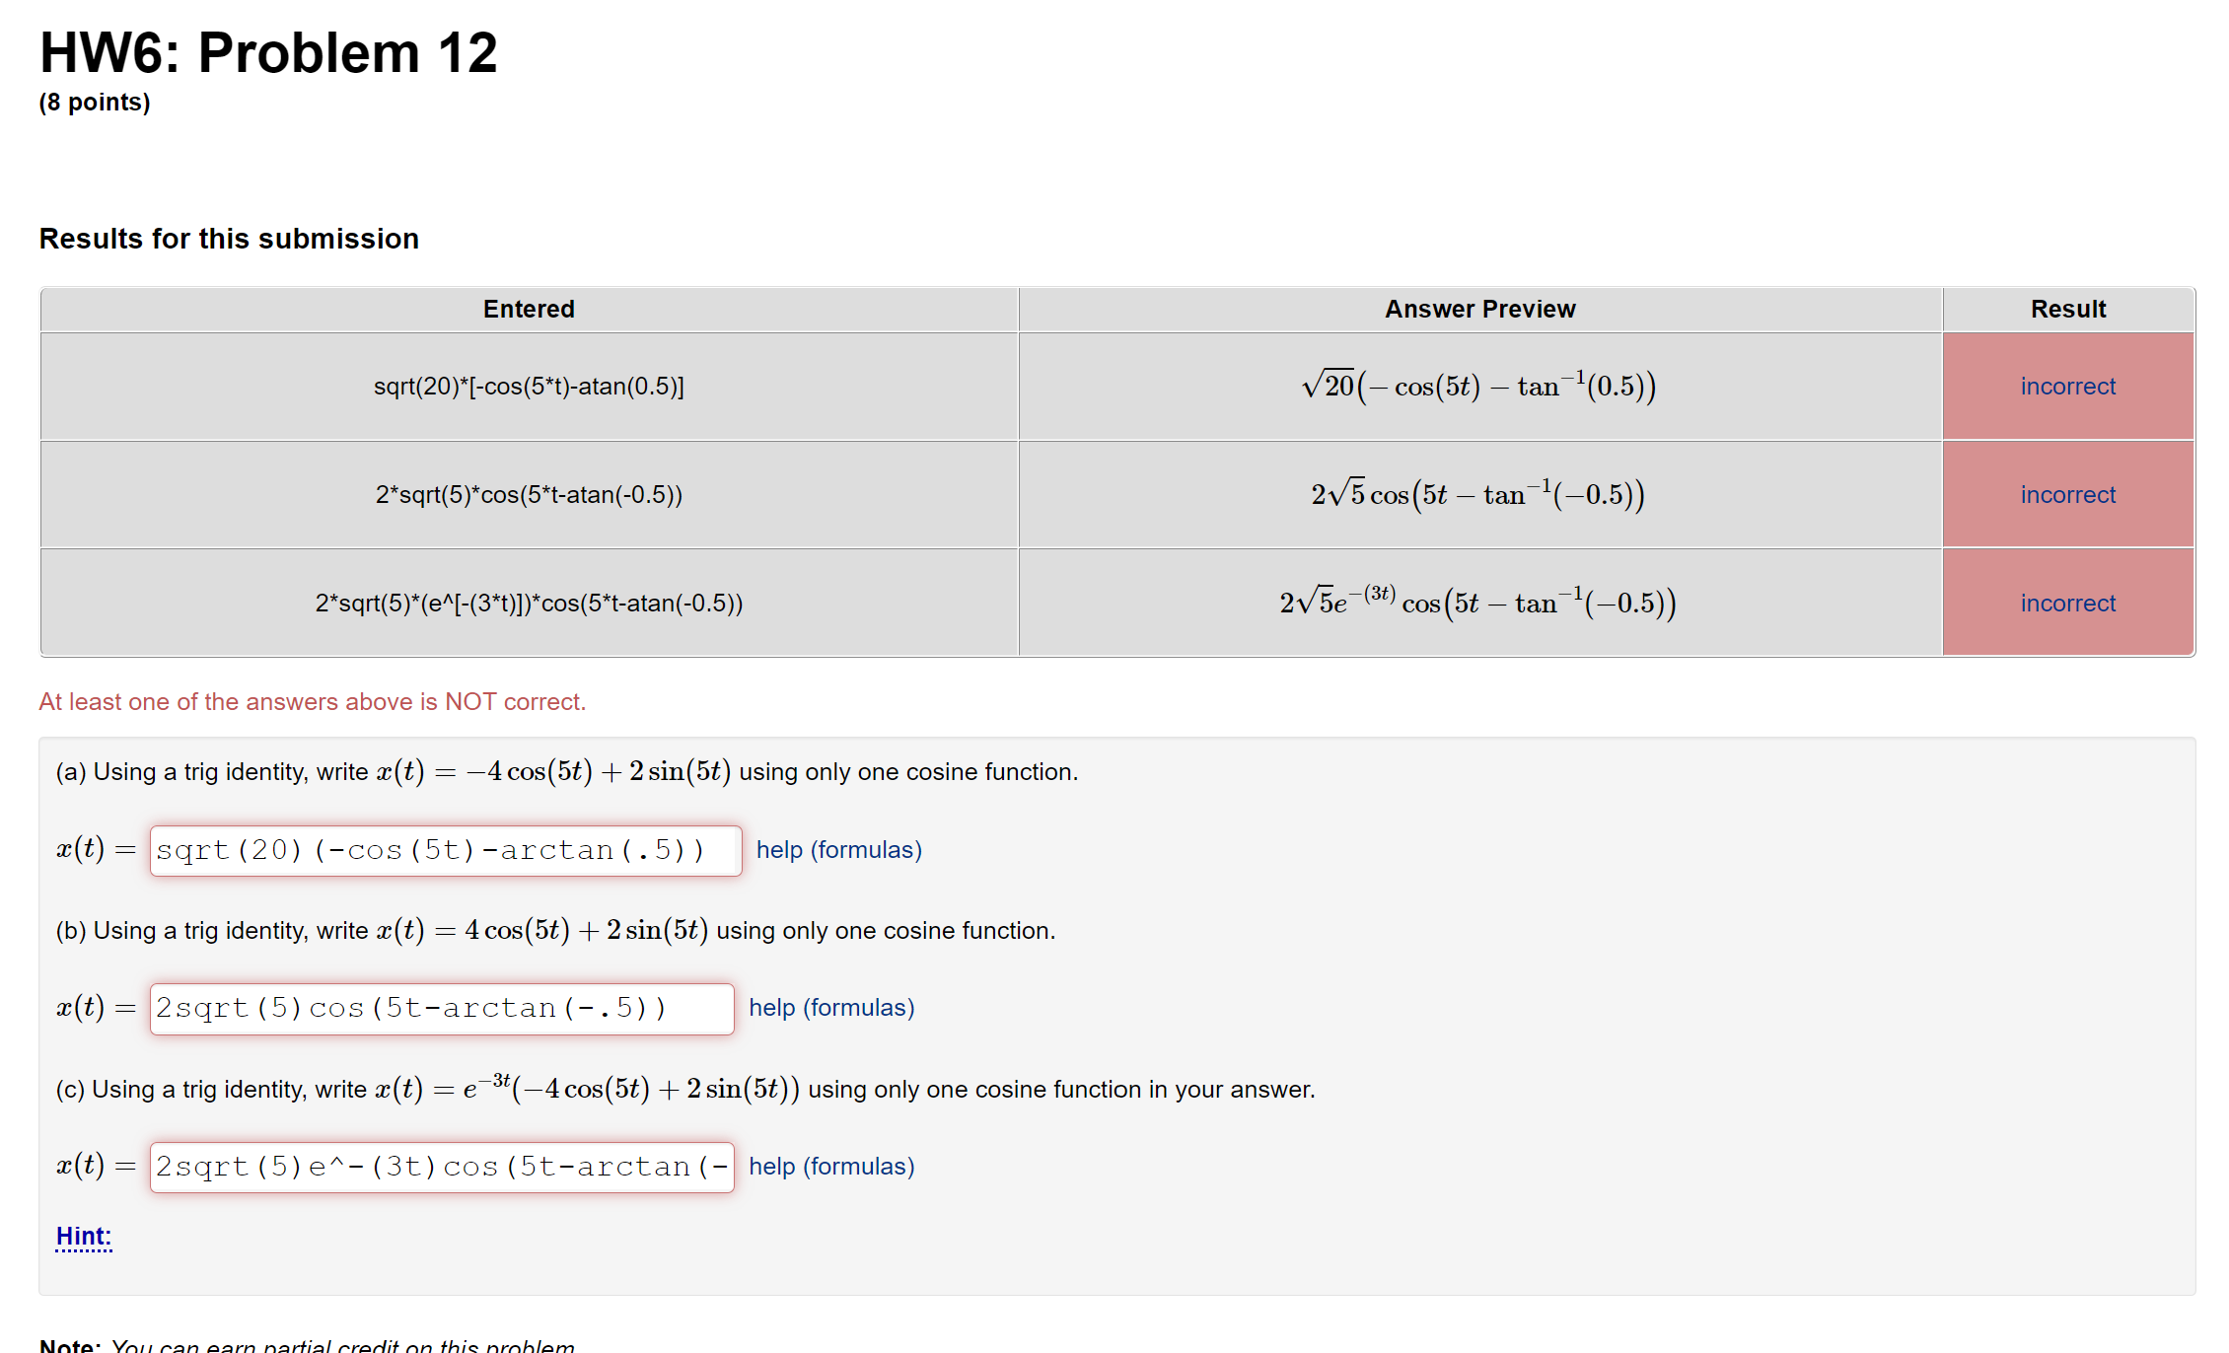Viewport: 2229px width, 1353px height.
Task: Select the third incorrect result cell
Action: coord(2067,603)
